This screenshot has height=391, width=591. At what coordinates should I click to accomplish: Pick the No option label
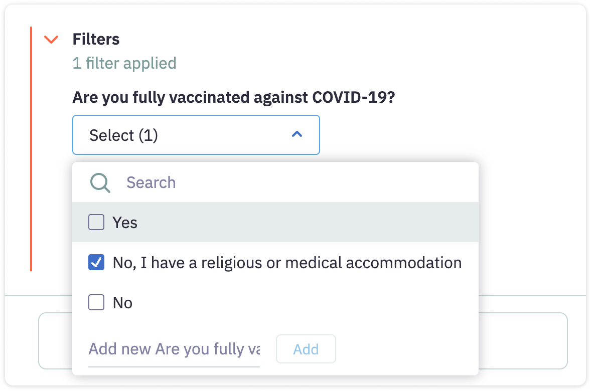pyautogui.click(x=122, y=302)
